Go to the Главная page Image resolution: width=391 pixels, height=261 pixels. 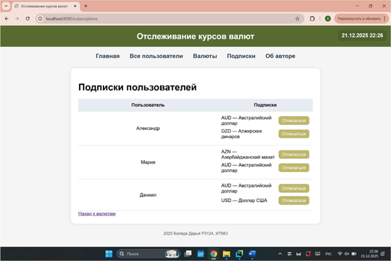coord(107,56)
